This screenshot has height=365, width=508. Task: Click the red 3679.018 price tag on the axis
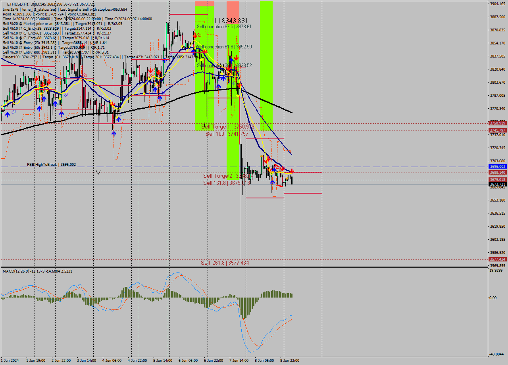497,180
